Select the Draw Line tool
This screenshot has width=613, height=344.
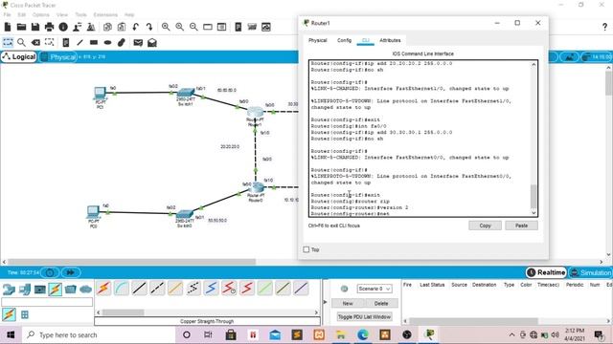pyautogui.click(x=79, y=42)
